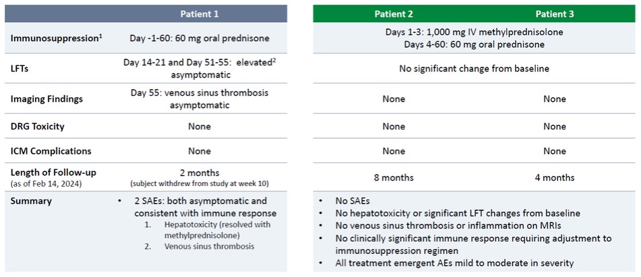Click the Patient 1 column header
The width and height of the screenshot is (641, 277).
[200, 13]
